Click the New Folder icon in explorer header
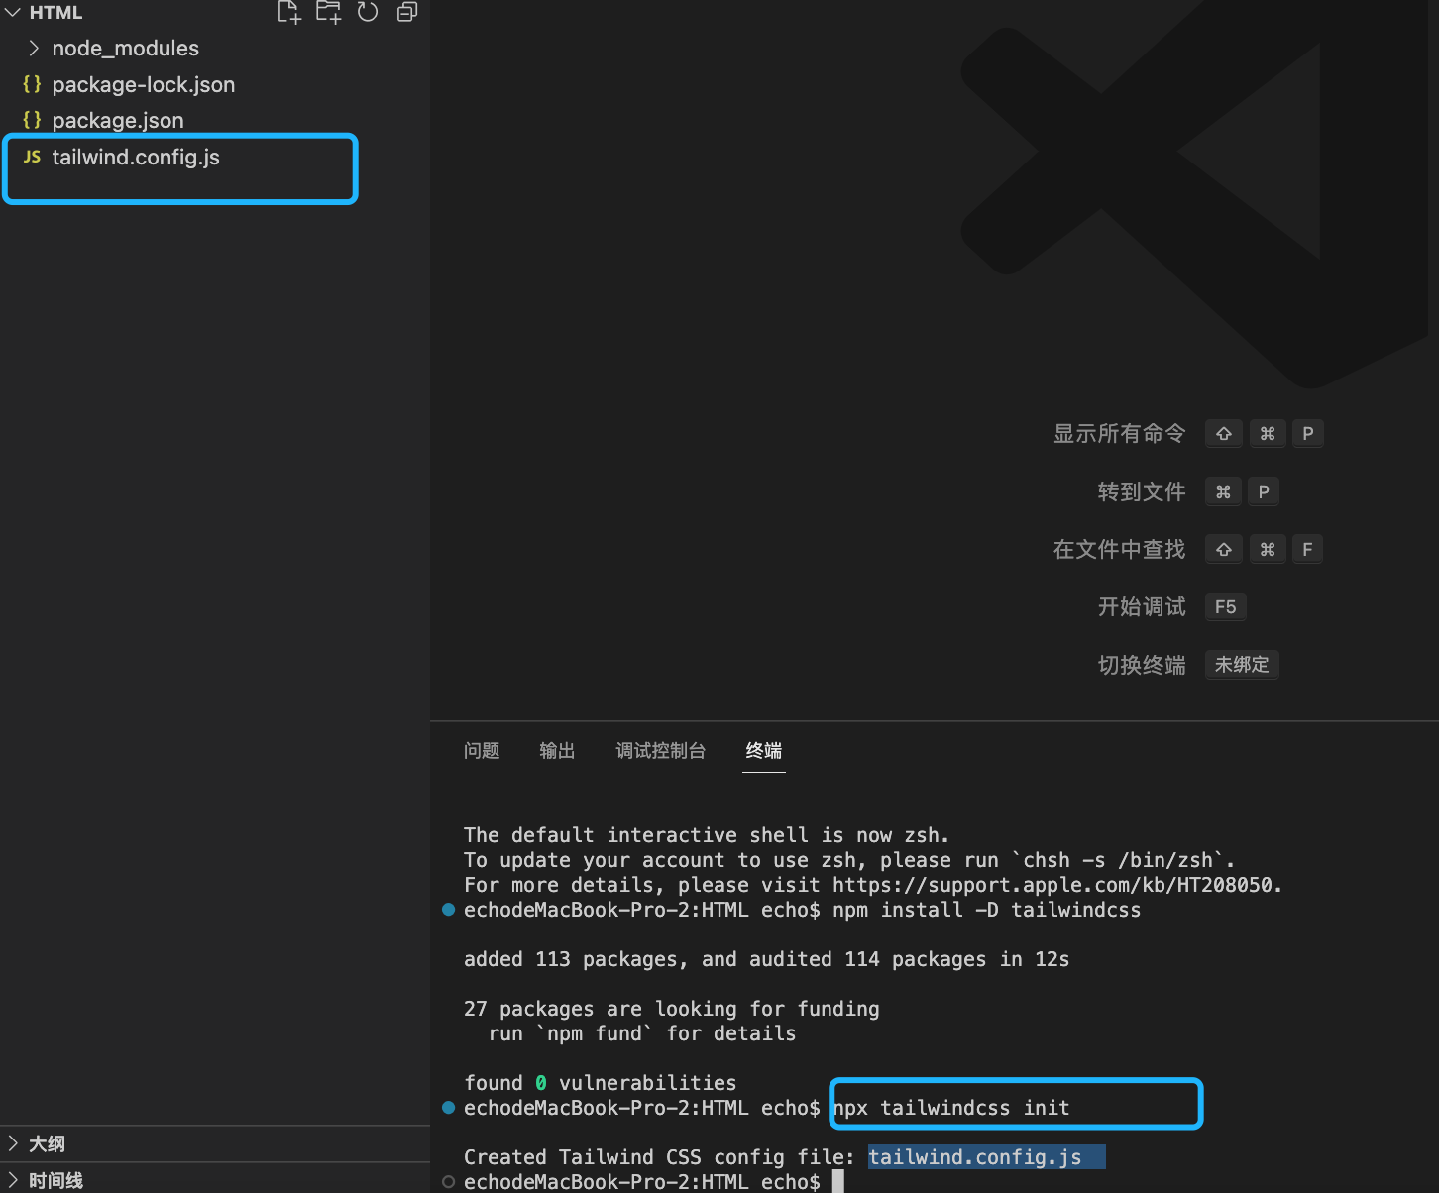1439x1193 pixels. click(328, 12)
